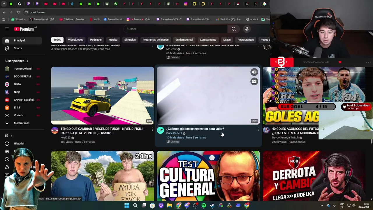Open OLGA subscription channel
The image size is (373, 210).
22,84
